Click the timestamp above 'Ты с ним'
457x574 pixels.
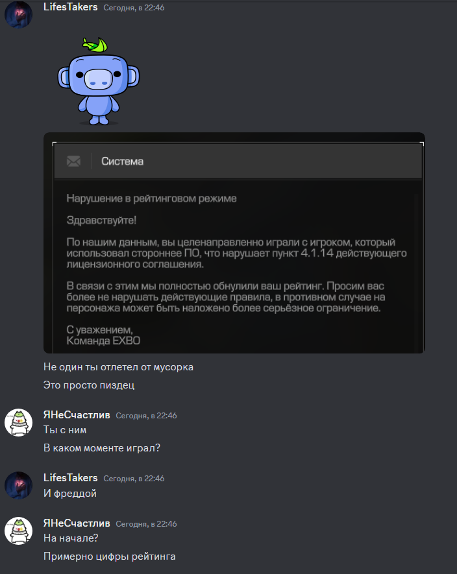tap(146, 416)
